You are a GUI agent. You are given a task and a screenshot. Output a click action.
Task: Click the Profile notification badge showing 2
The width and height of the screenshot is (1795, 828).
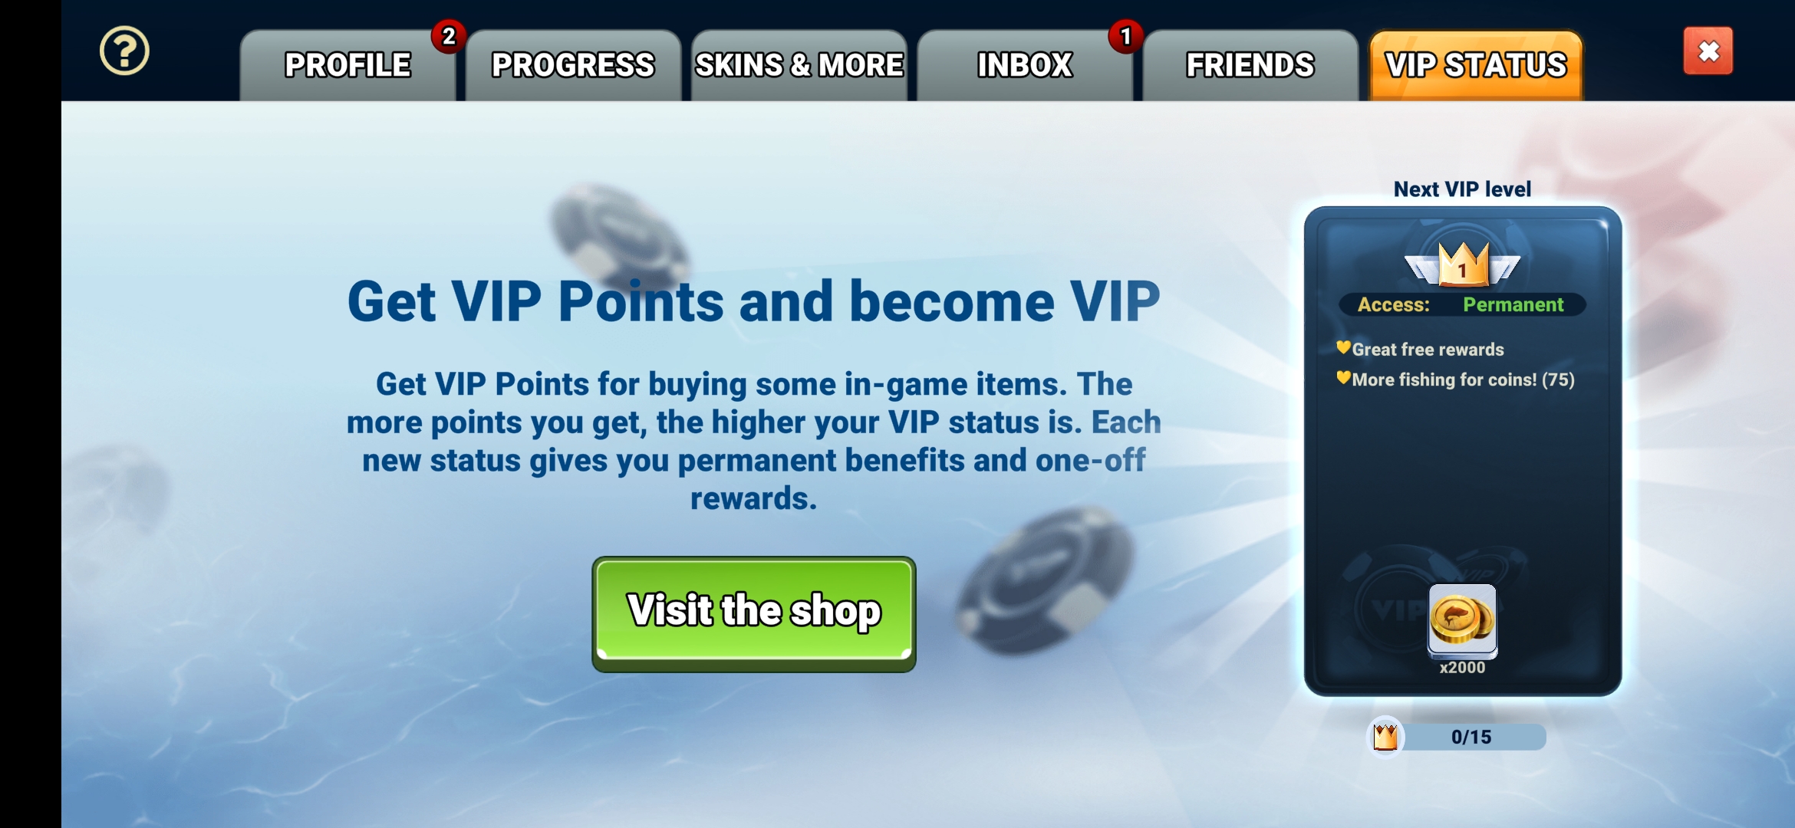pos(449,36)
